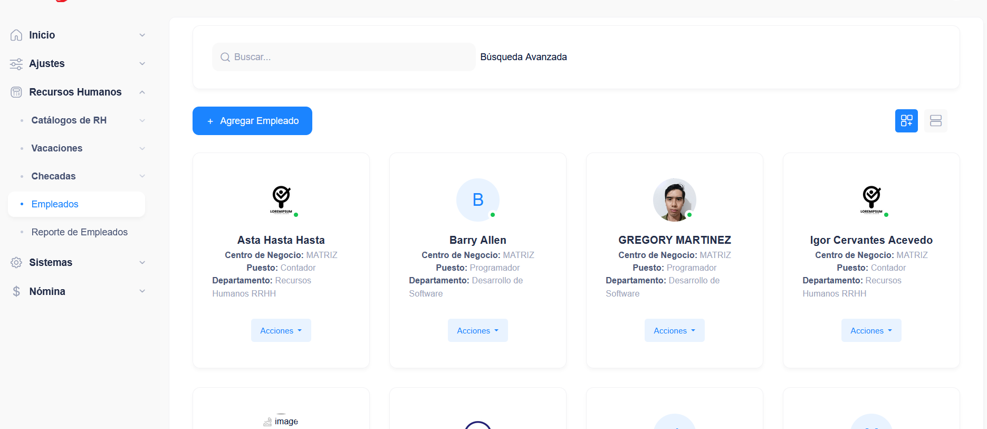Viewport: 987px width, 429px height.
Task: Expand the Checadas submenu chevron
Action: pos(142,176)
